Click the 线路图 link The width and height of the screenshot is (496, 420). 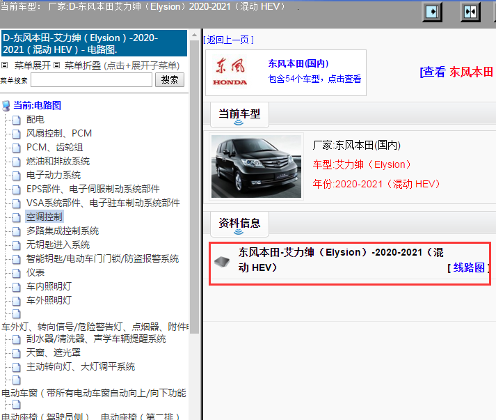[469, 268]
